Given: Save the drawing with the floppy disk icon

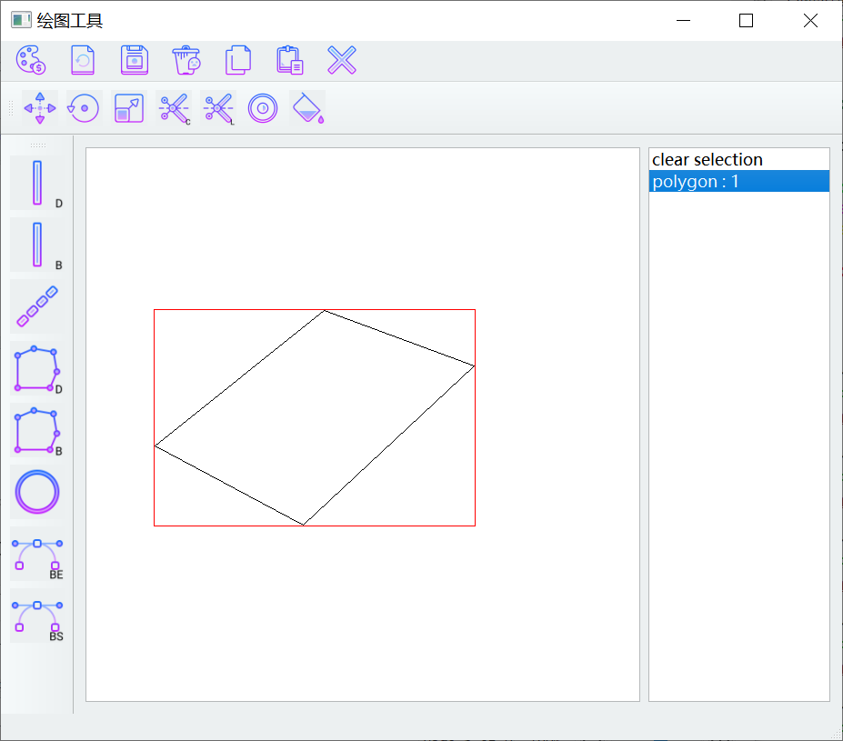Looking at the screenshot, I should (135, 60).
